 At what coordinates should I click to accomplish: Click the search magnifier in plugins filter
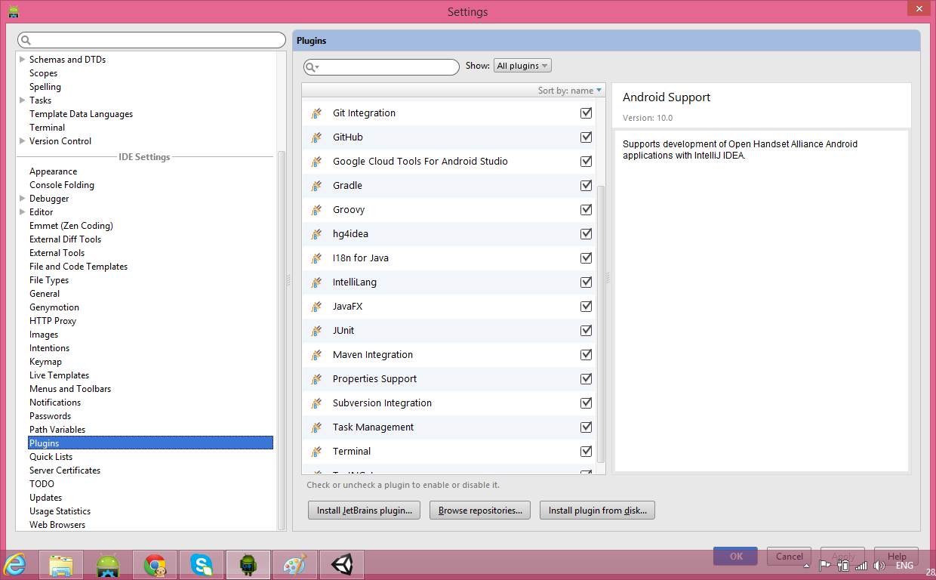(x=312, y=67)
